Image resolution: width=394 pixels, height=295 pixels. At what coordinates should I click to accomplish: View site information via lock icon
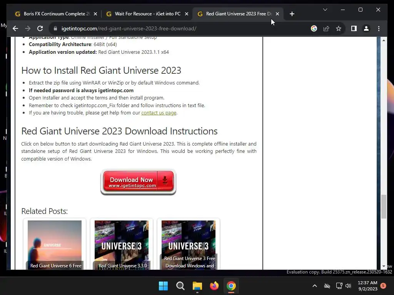(x=55, y=28)
